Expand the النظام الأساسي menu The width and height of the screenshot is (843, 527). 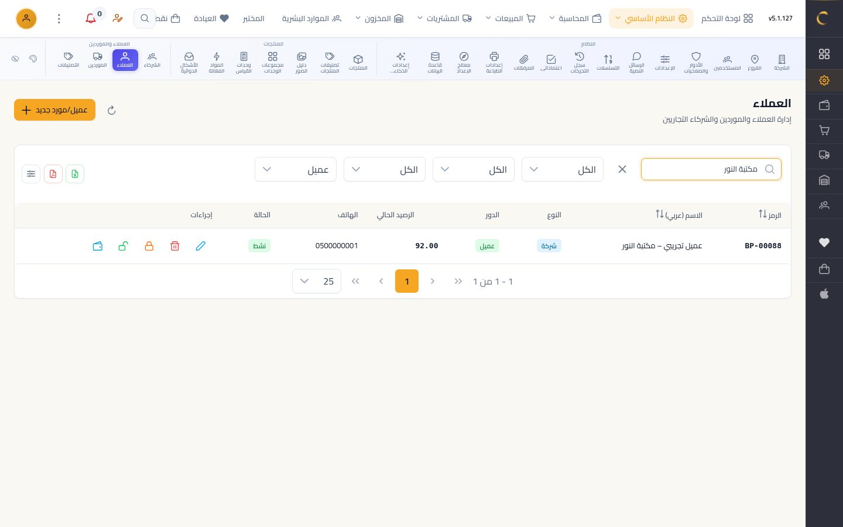point(651,19)
